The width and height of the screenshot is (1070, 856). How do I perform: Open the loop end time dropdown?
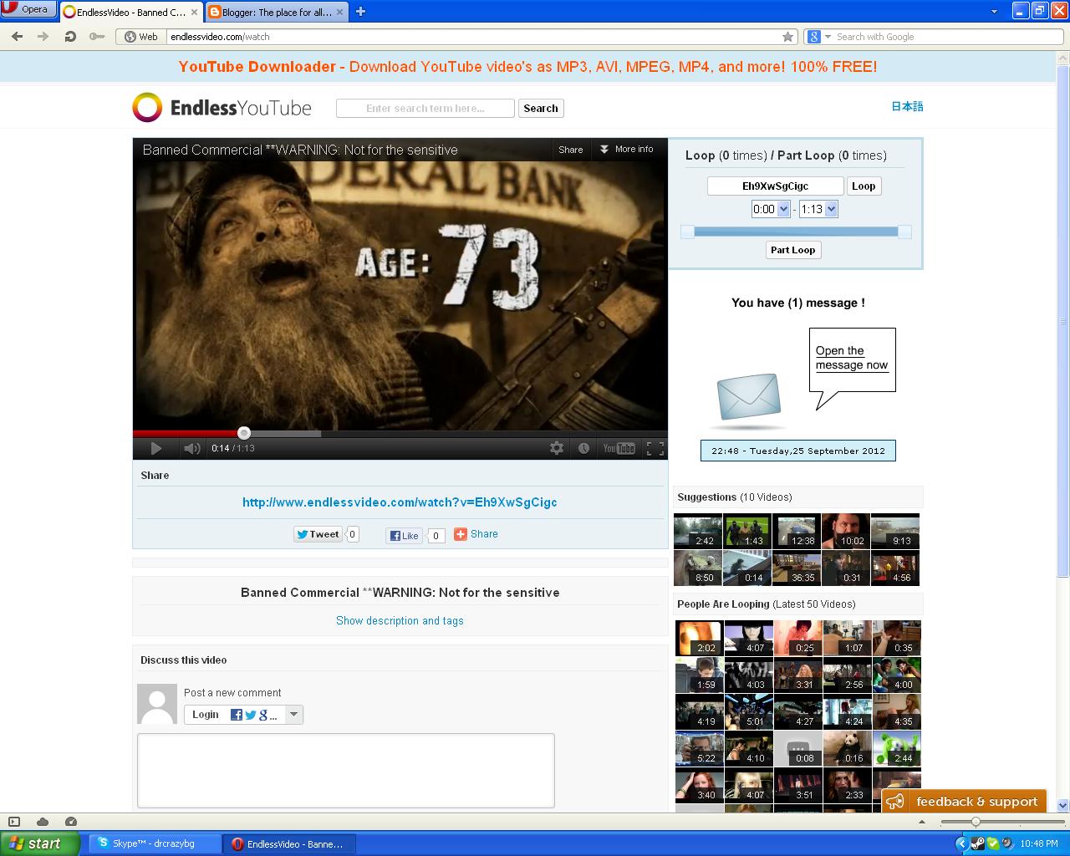(x=818, y=210)
